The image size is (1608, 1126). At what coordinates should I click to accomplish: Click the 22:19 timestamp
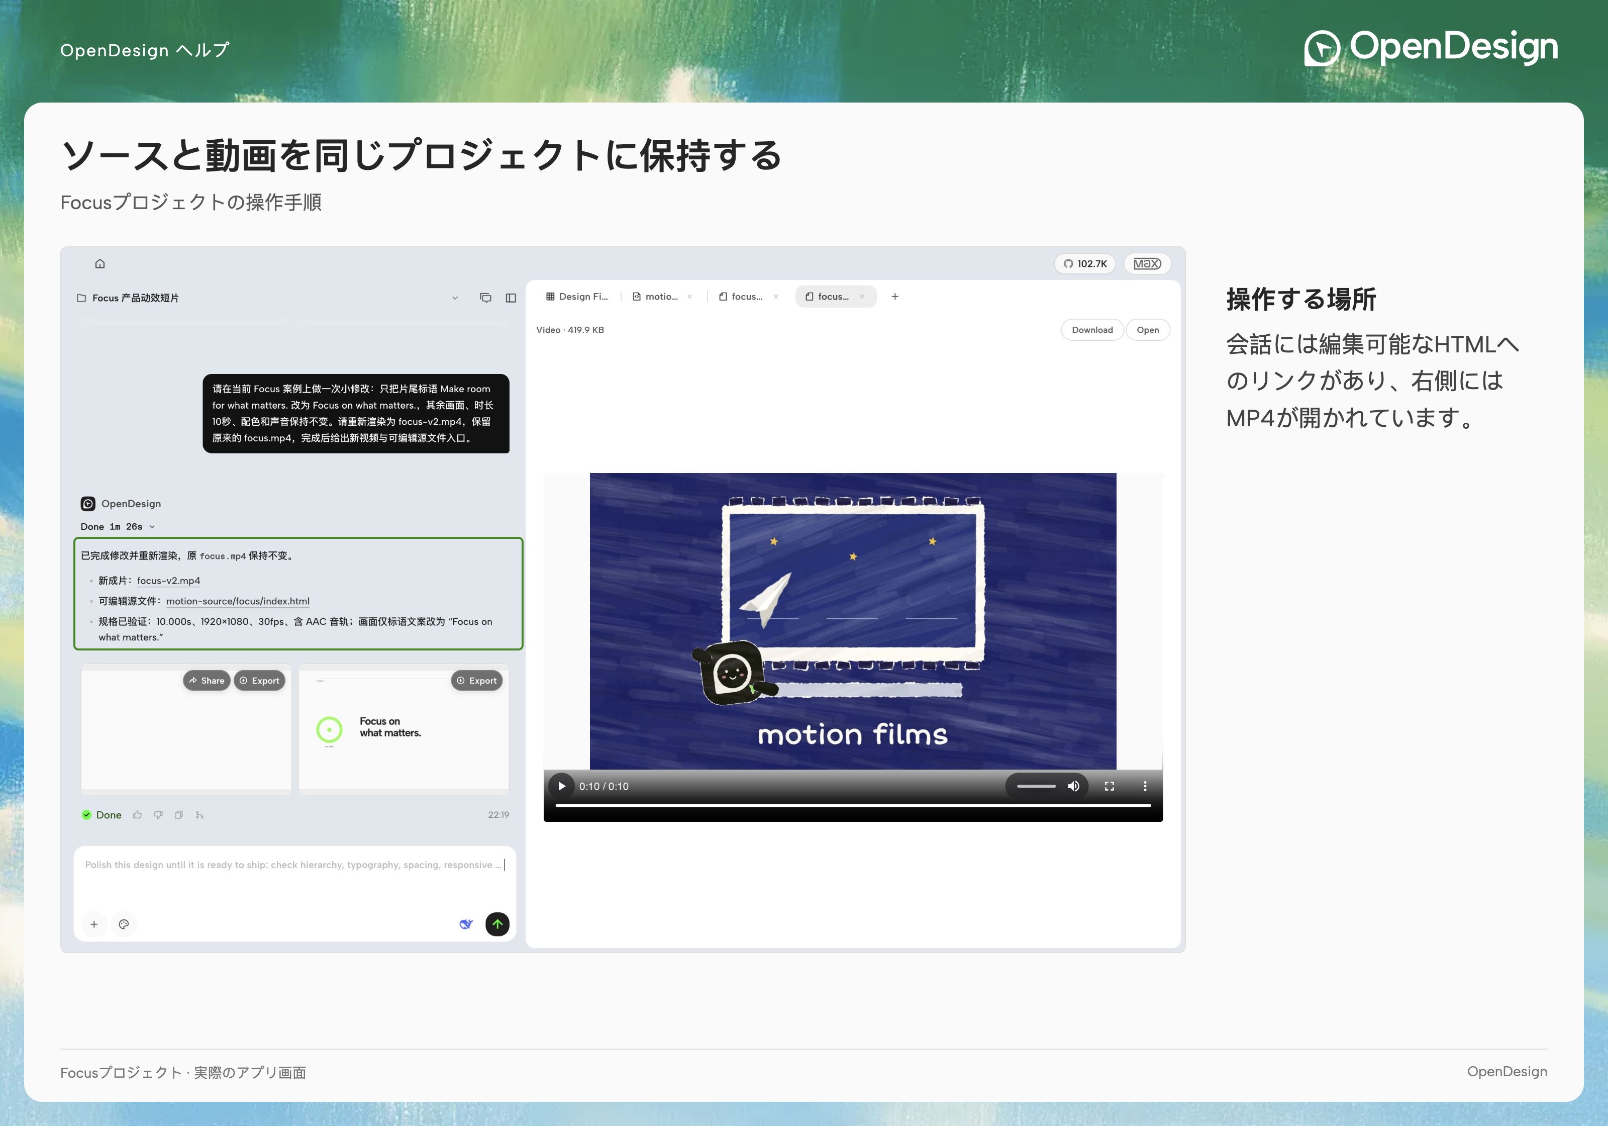point(498,815)
